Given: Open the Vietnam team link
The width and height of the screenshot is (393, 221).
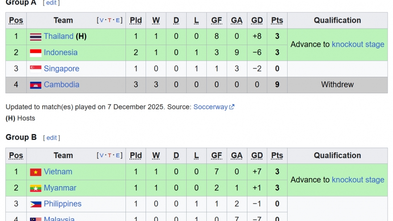Looking at the screenshot, I should tap(58, 172).
